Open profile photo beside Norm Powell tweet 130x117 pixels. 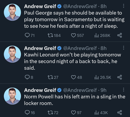(12, 96)
